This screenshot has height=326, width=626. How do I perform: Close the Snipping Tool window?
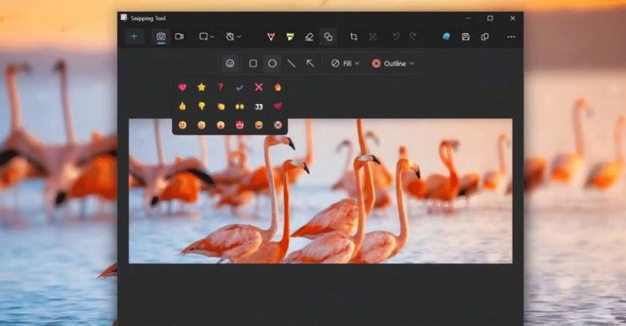(513, 18)
